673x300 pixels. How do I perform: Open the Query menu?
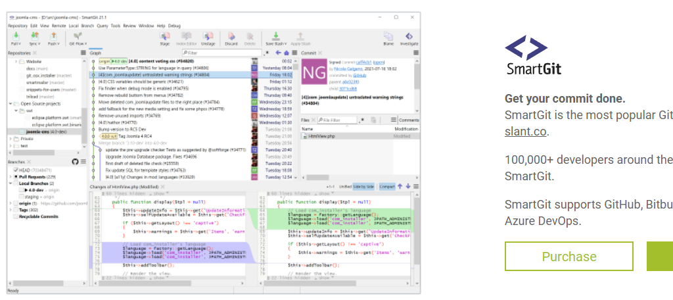102,26
